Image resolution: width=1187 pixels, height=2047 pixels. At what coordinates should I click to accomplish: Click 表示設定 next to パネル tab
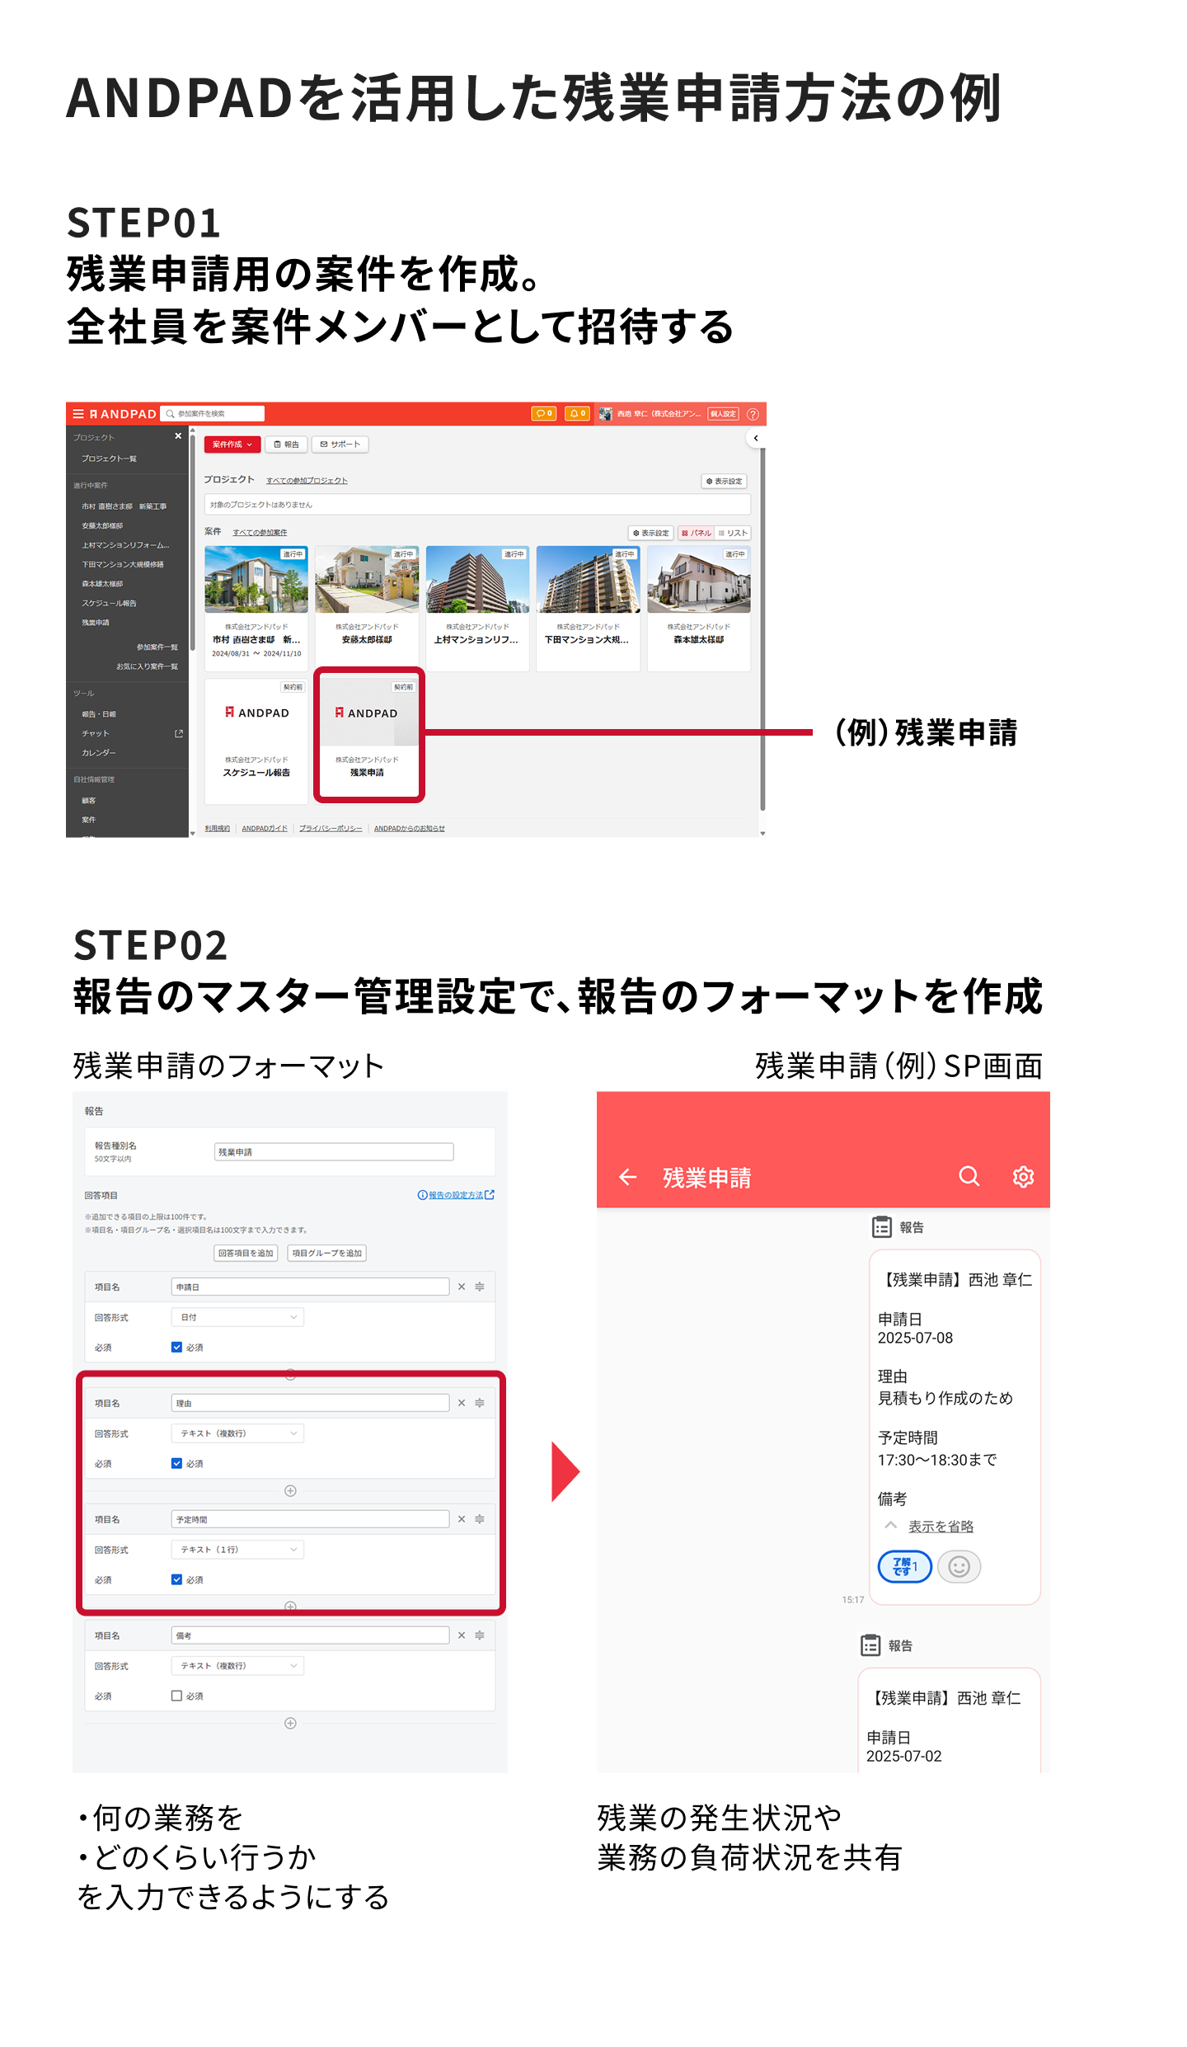click(x=651, y=533)
